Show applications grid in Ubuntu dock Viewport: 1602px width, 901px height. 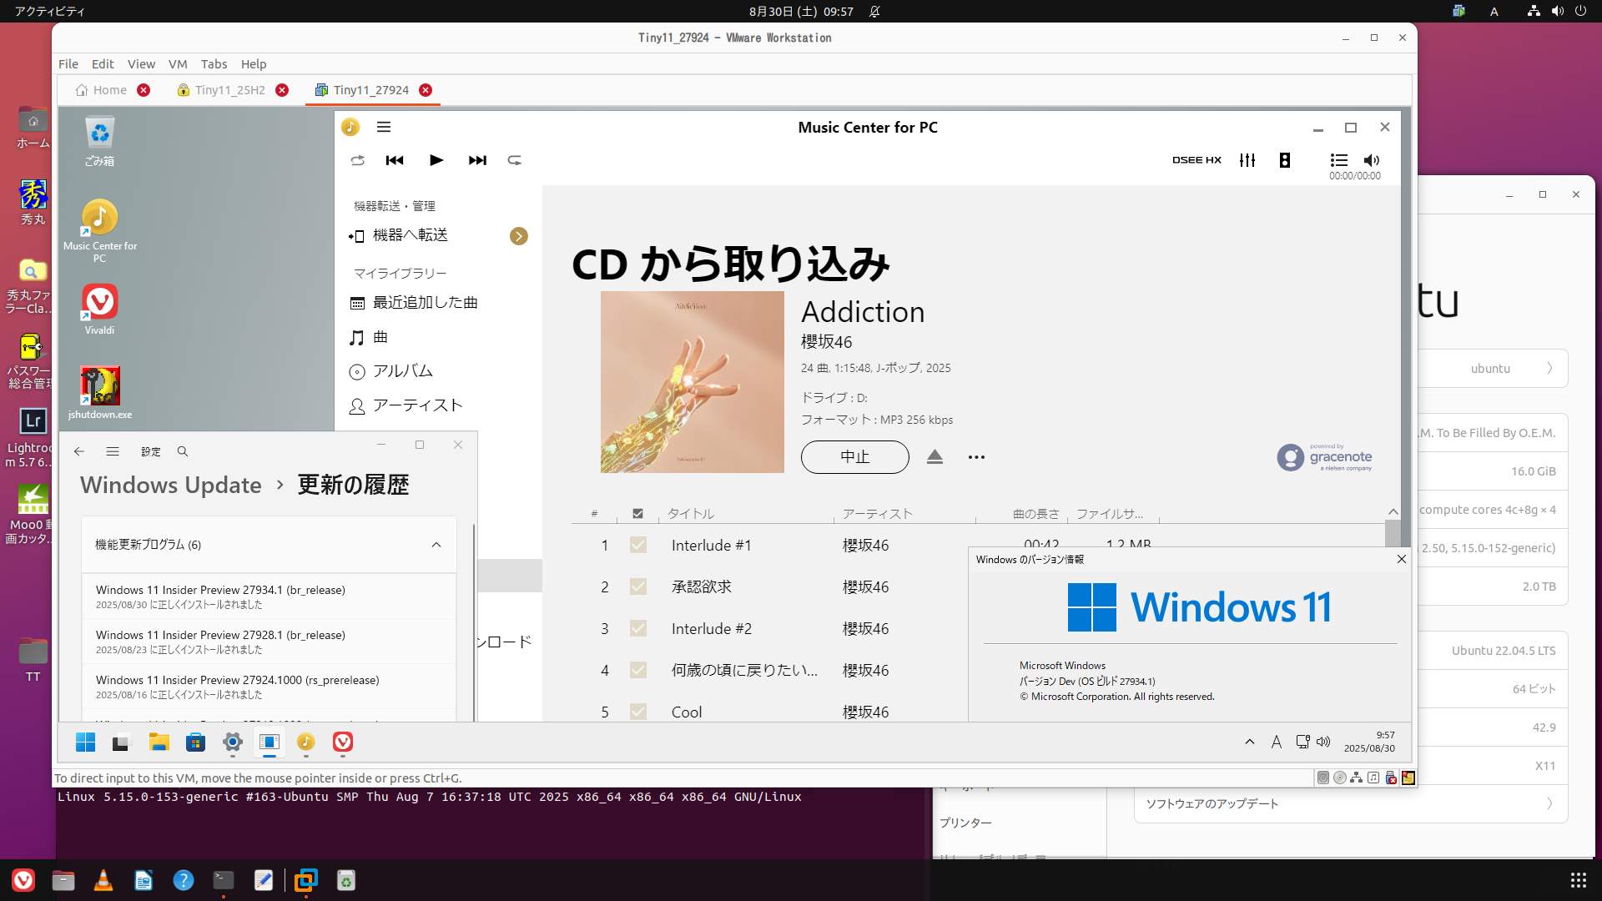1579,880
